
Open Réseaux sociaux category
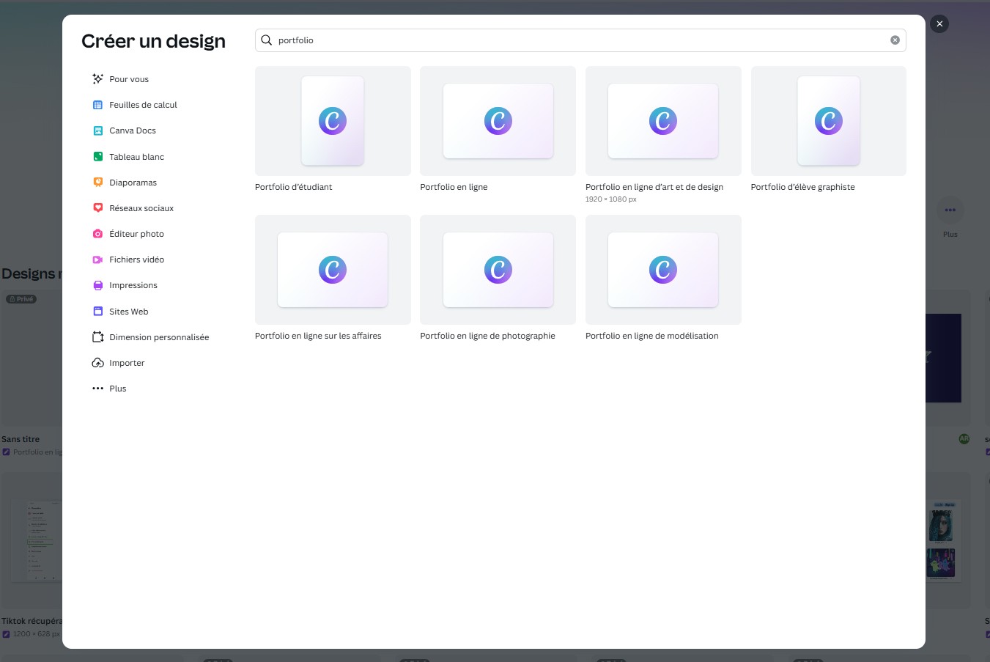coord(141,208)
